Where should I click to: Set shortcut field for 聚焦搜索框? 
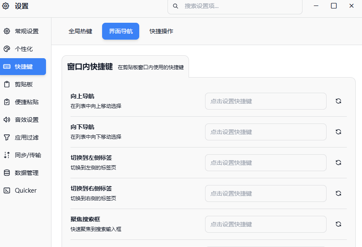point(266,224)
